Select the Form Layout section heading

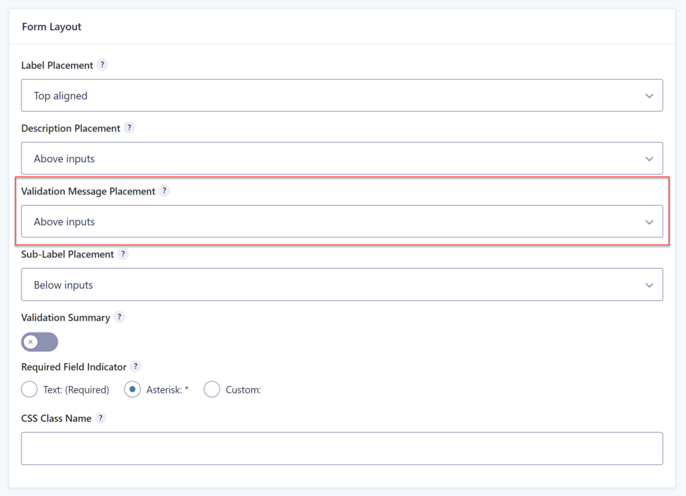pyautogui.click(x=52, y=27)
